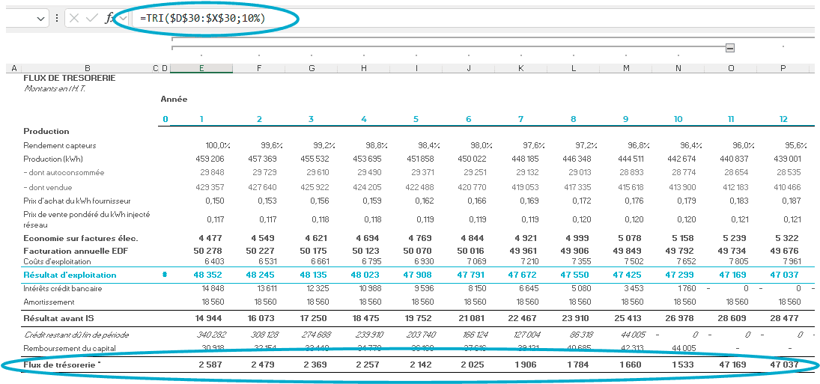The height and width of the screenshot is (384, 820).
Task: Select column M header
Action: [x=626, y=68]
